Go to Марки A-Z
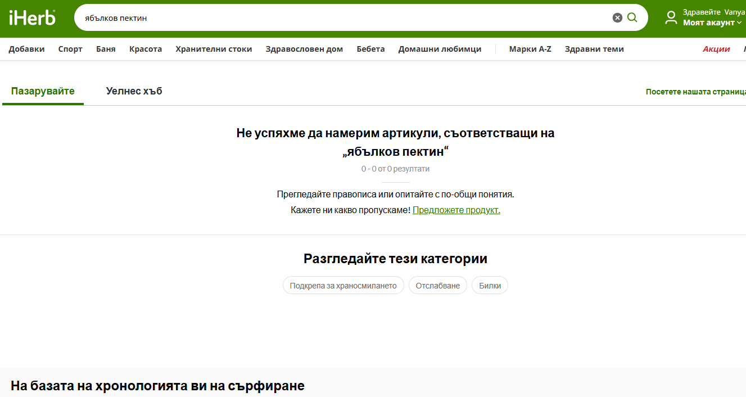The height and width of the screenshot is (397, 746). 530,49
